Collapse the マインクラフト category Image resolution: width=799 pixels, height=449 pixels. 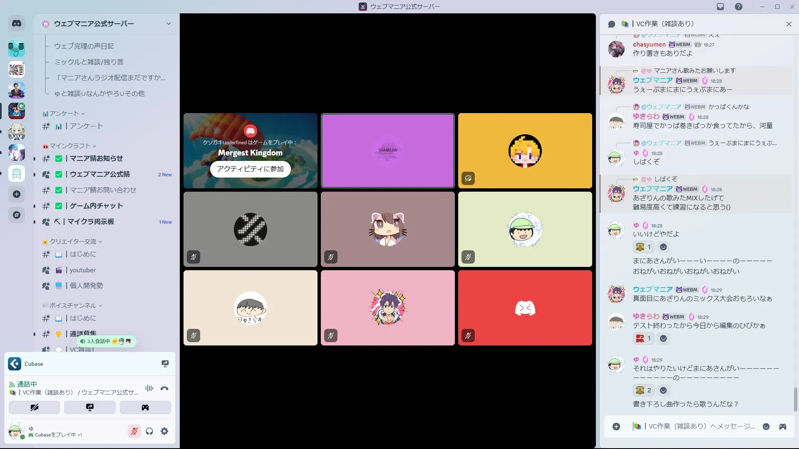click(x=70, y=146)
